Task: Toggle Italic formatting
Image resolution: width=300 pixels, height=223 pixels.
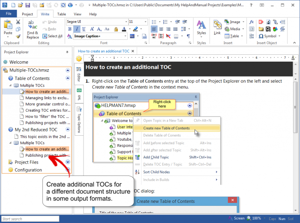Action: click(77, 29)
